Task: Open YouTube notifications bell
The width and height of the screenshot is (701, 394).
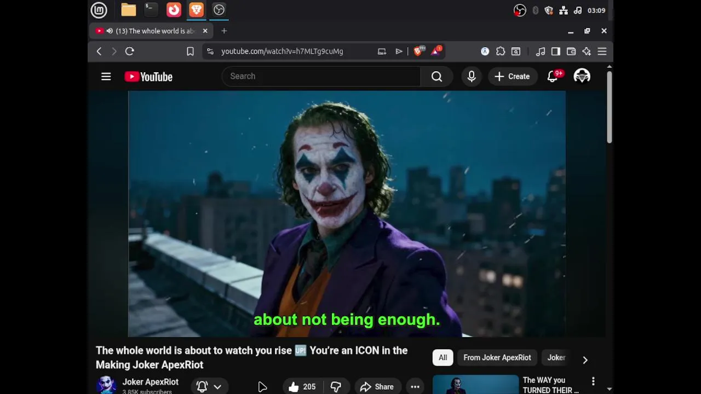Action: (553, 77)
